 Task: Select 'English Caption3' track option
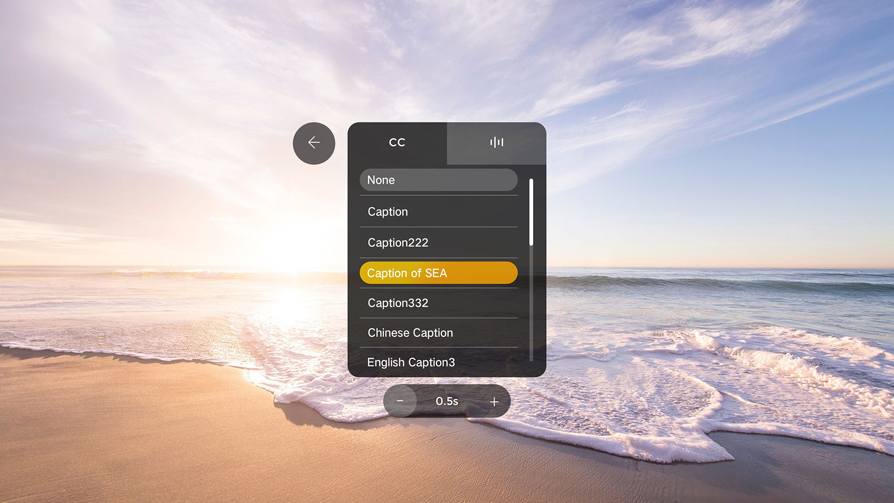(438, 362)
